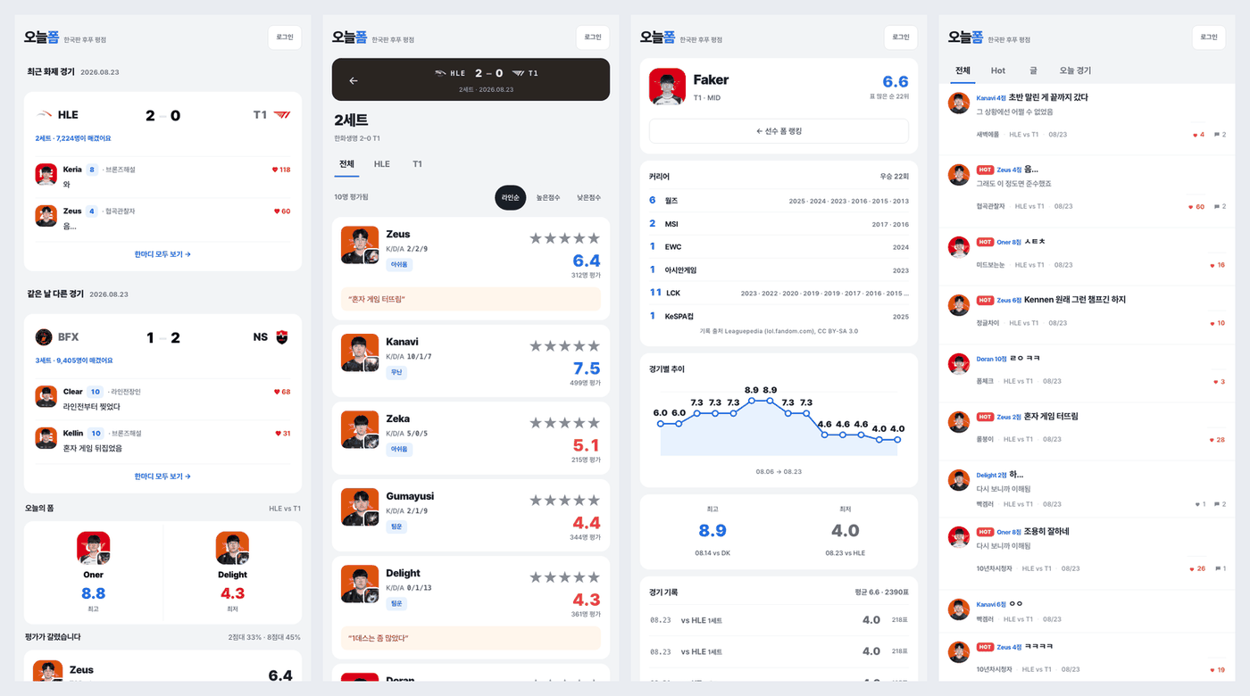Viewport: 1250px width, 696px height.
Task: Open the '3세트 · 9,405명이 매겼어요' link
Action: [x=74, y=360]
